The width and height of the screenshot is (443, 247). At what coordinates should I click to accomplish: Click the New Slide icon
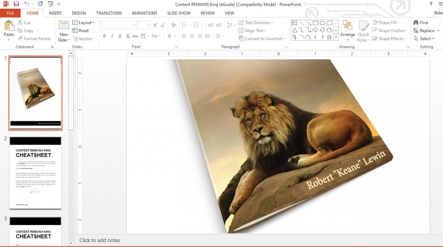[64, 25]
